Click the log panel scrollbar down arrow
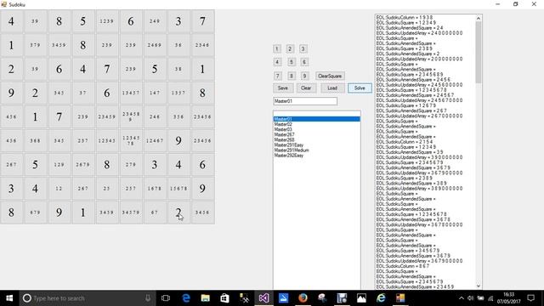Viewport: 544px width, 306px height. point(479,286)
